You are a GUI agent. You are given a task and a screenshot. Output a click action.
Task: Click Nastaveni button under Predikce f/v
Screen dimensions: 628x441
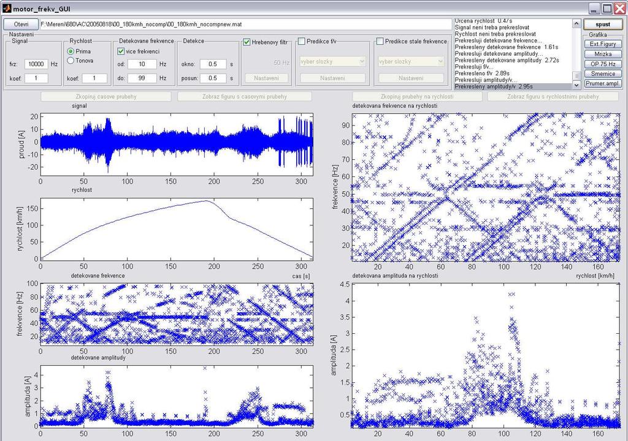[332, 78]
